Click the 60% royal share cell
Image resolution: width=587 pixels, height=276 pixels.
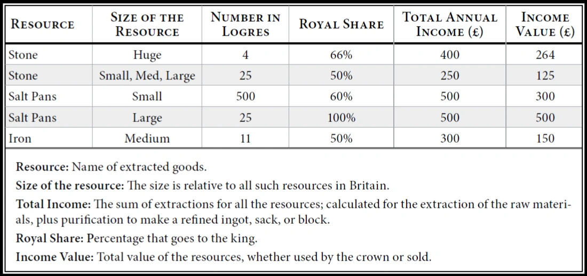pyautogui.click(x=341, y=96)
